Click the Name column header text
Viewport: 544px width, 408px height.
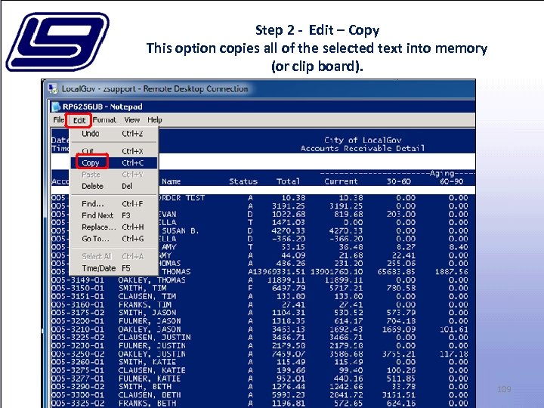171,181
